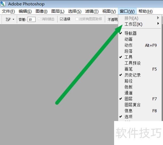163x145 pixels.
Task: Click the 不透明 opacity label
Action: [x=113, y=19]
